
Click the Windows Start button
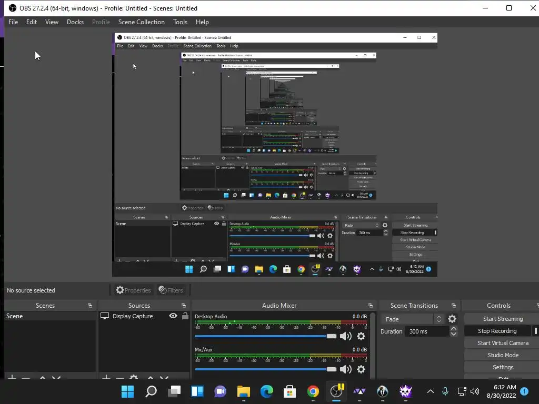pos(127,391)
